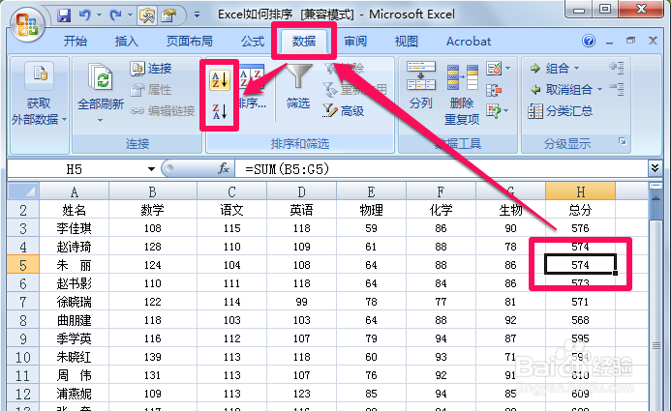Open the Acrobat ribbon tab

coord(469,41)
